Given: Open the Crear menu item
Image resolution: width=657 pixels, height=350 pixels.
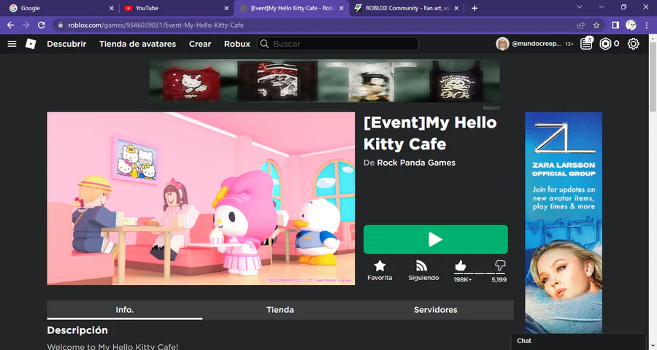Looking at the screenshot, I should click(200, 44).
